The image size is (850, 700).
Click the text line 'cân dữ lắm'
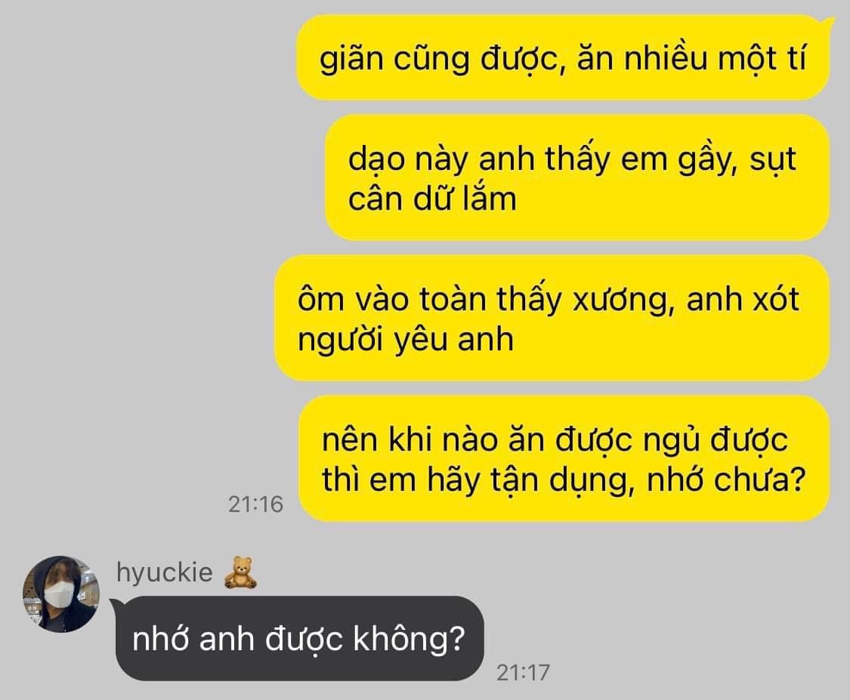[x=432, y=199]
